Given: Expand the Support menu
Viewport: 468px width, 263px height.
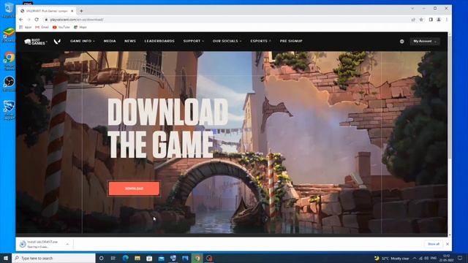Looking at the screenshot, I should coord(193,41).
